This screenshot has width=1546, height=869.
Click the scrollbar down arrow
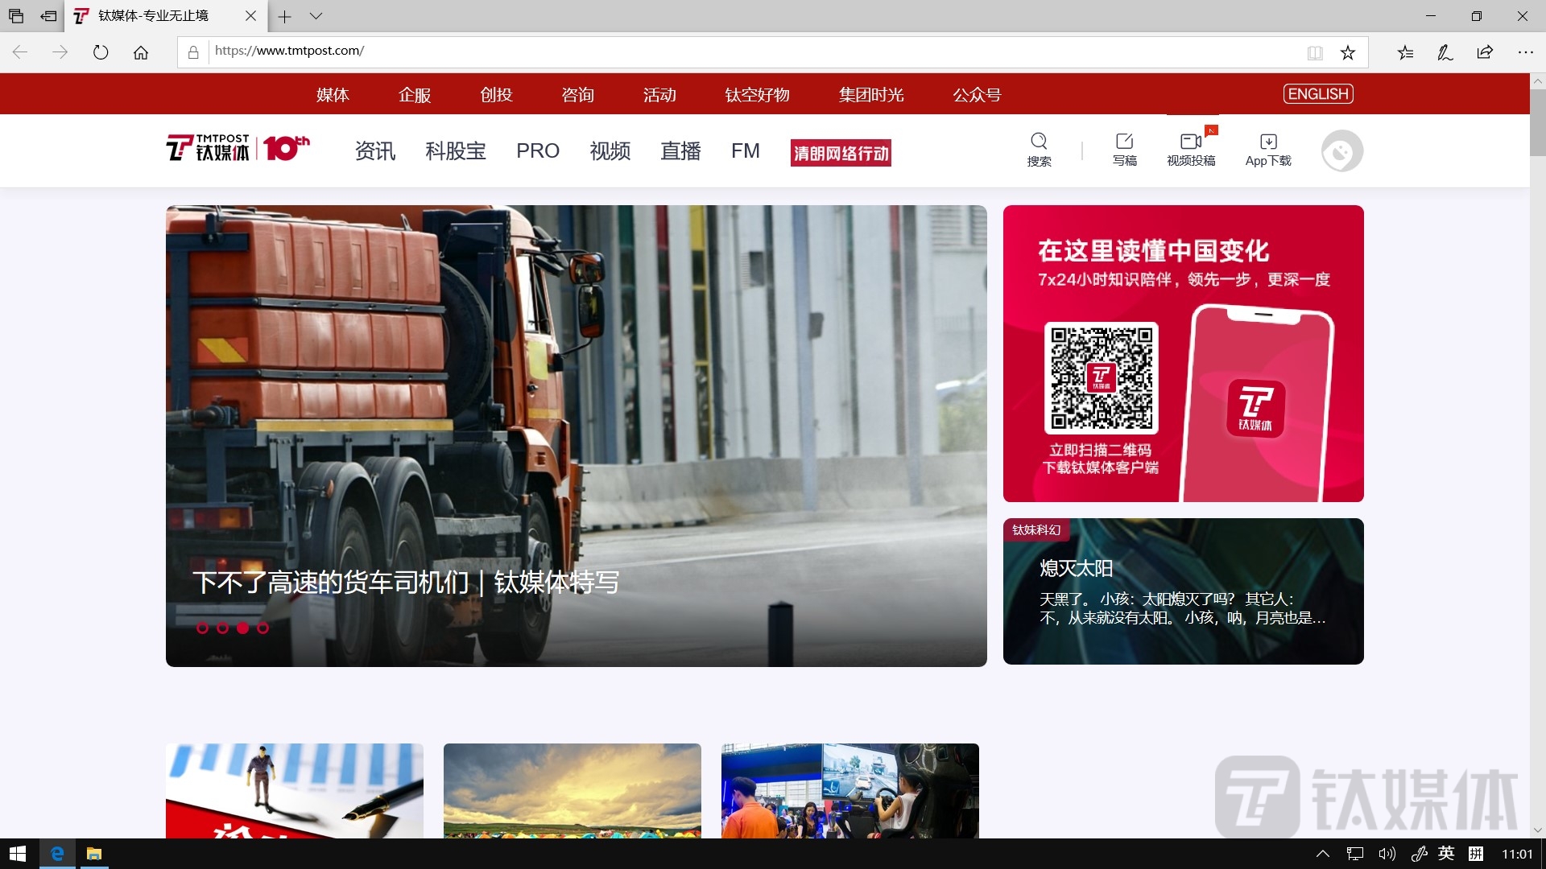pyautogui.click(x=1537, y=830)
